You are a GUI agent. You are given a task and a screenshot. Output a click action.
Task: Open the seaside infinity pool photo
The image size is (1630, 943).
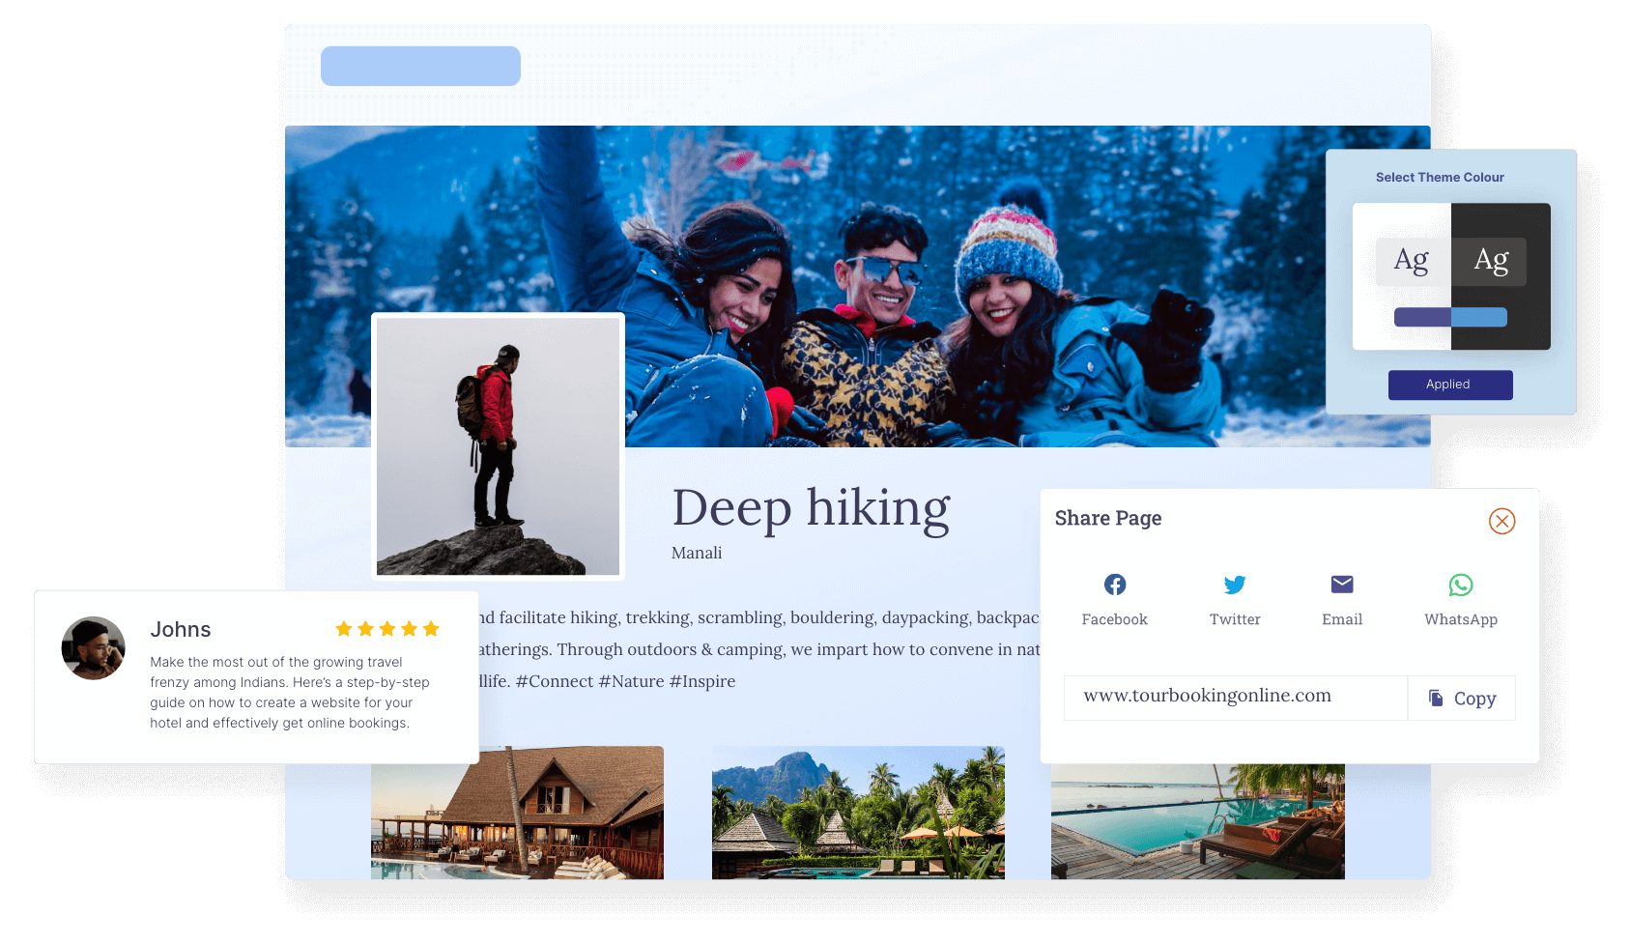point(1197,821)
